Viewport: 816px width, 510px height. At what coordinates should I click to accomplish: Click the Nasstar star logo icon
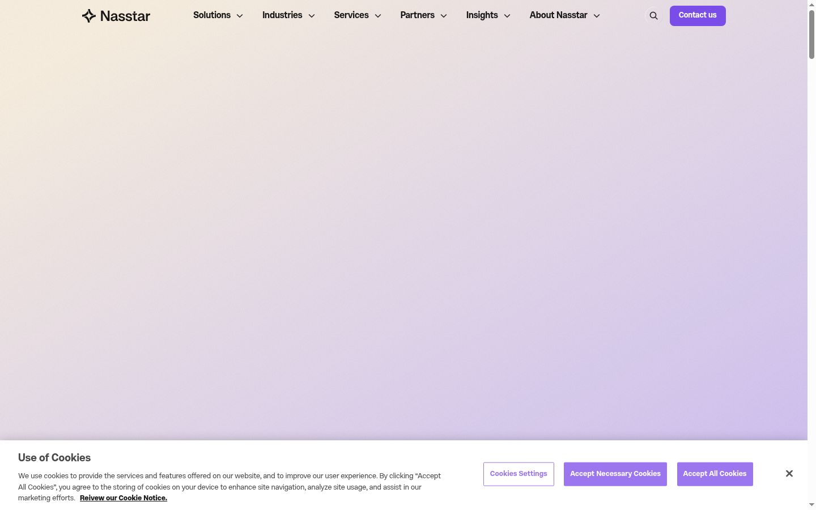coord(89,16)
